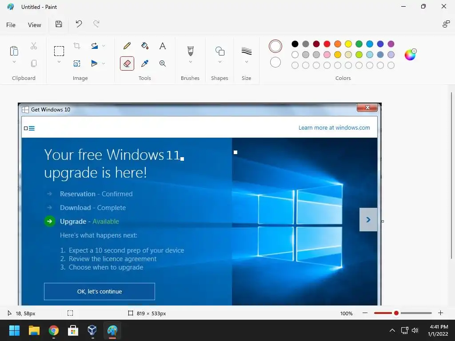Pick the orange color swatch

tap(338, 44)
